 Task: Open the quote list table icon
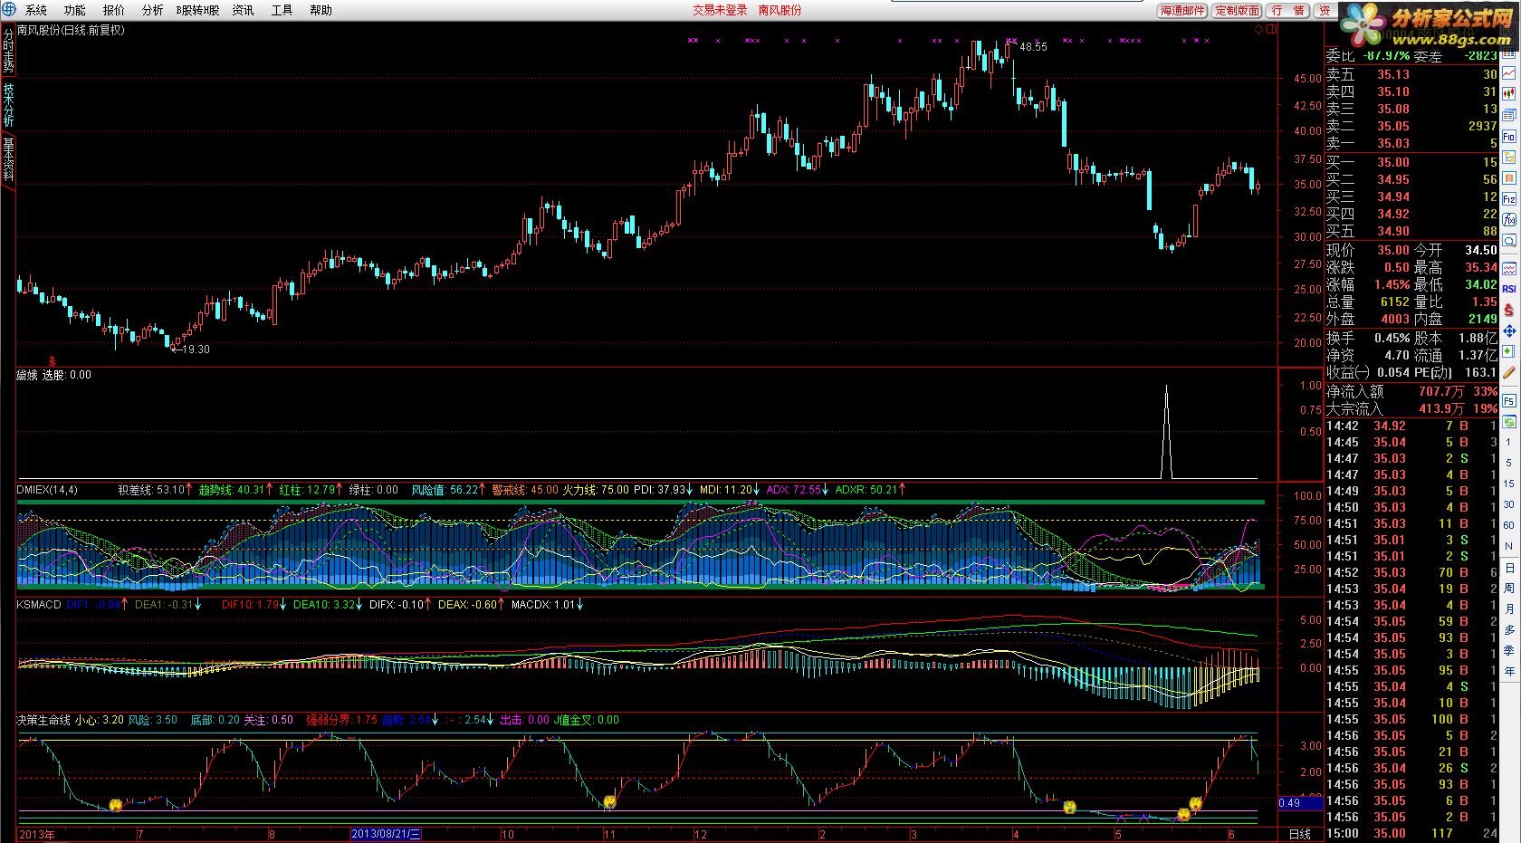[x=1509, y=53]
